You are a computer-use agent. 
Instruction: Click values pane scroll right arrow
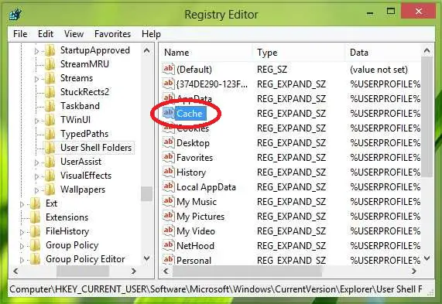click(x=414, y=272)
